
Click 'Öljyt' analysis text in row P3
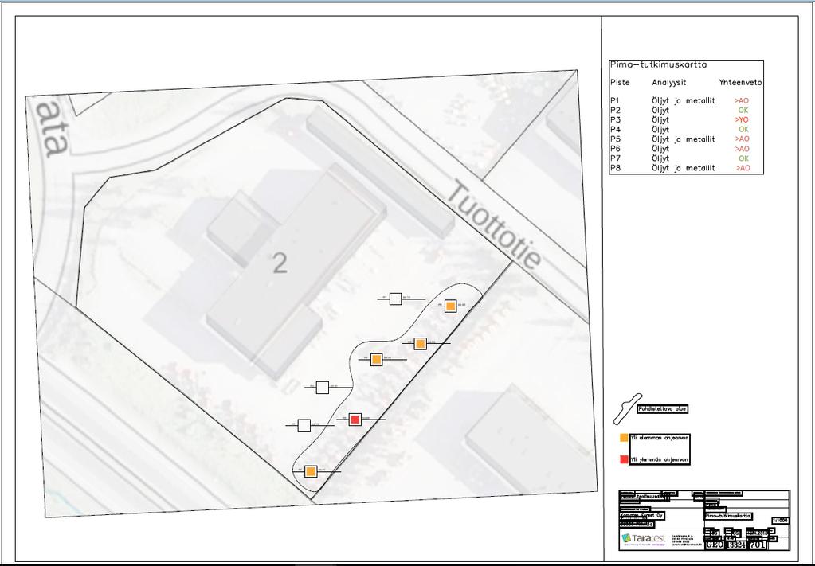660,120
